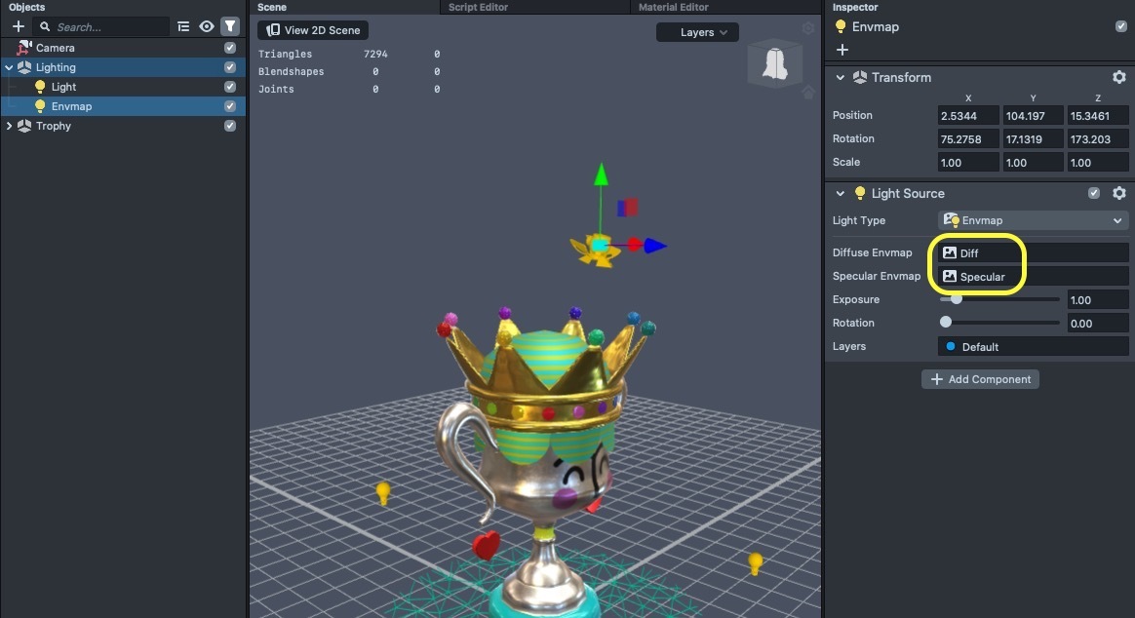Click the Light bulb icon in tree
Image resolution: width=1135 pixels, height=618 pixels.
[40, 87]
